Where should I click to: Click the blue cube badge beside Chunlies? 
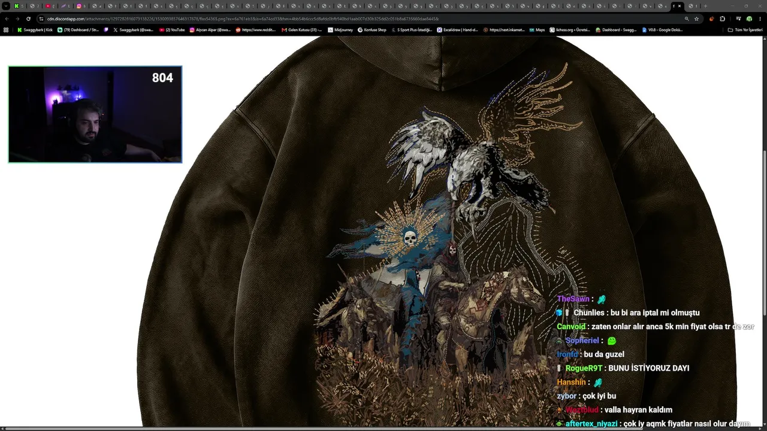559,312
